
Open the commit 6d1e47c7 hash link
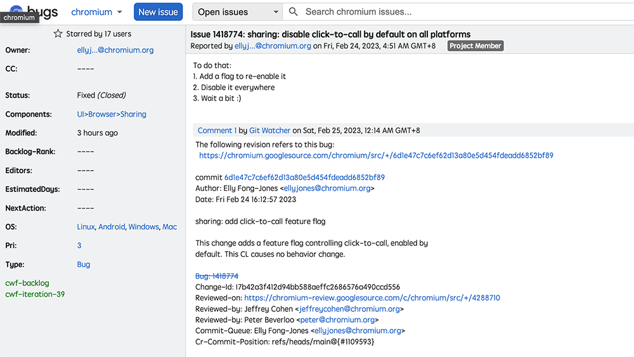(x=304, y=177)
